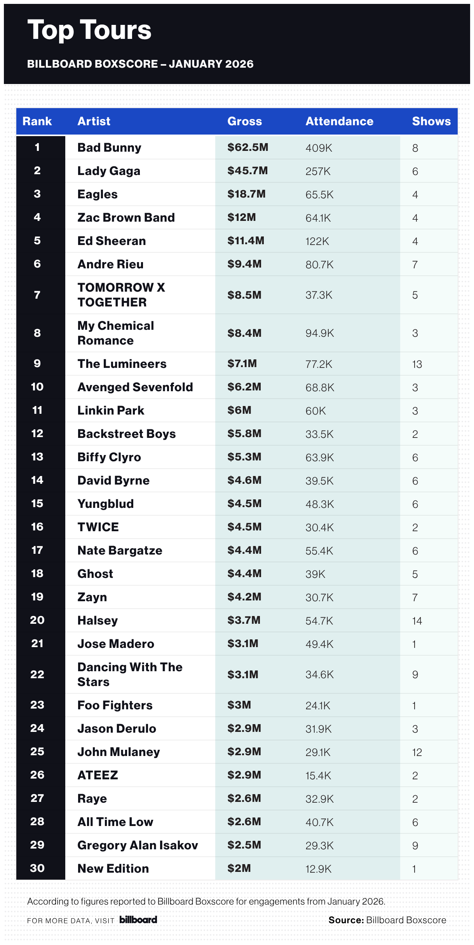Viewport: 474px width, 945px height.
Task: Click the 409K attendance figure
Action: click(319, 148)
